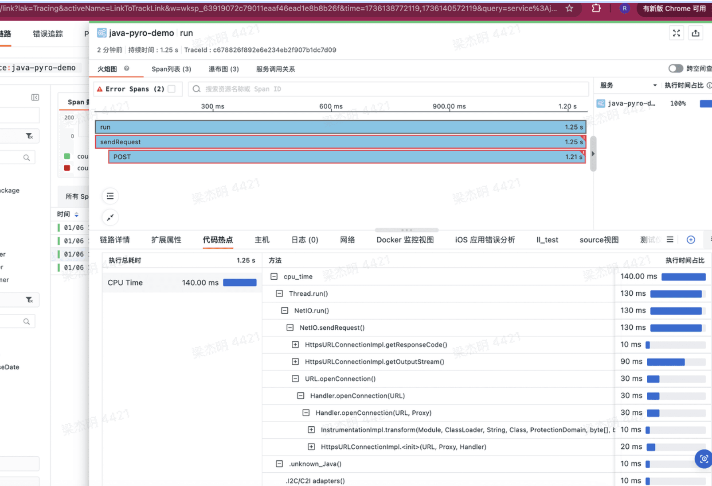The image size is (712, 486).
Task: Click the add tab plus icon
Action: [691, 240]
